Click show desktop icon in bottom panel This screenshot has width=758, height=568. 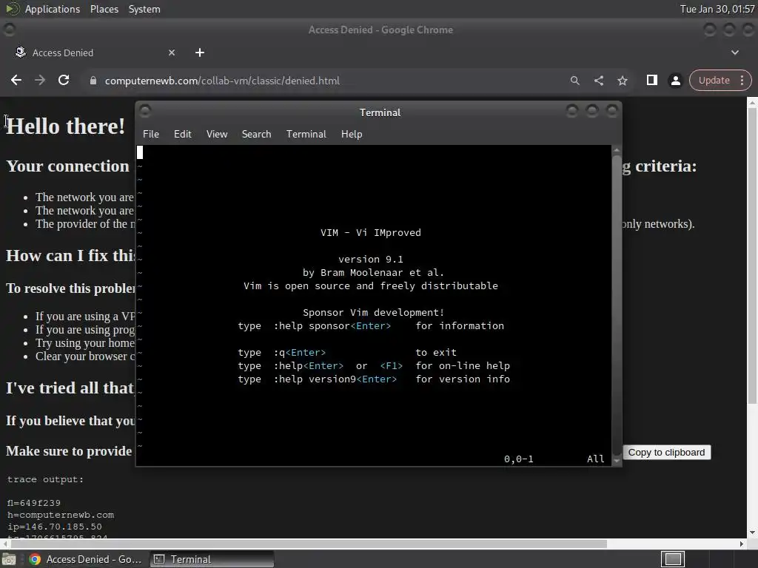click(9, 559)
